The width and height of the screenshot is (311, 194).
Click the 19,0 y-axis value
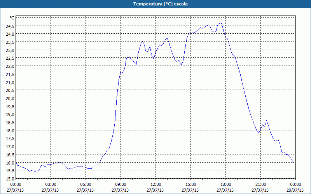click(x=10, y=114)
